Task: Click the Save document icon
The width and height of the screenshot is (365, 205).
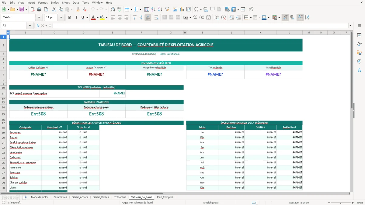Action: pos(22,9)
